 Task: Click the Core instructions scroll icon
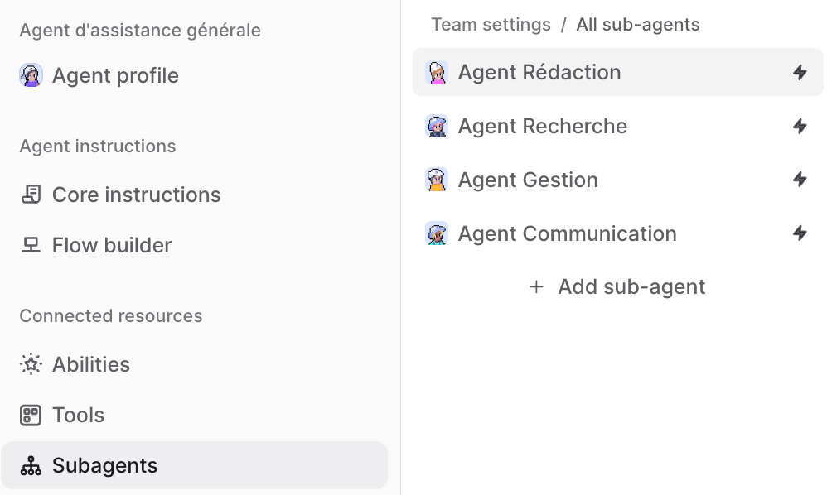[31, 195]
